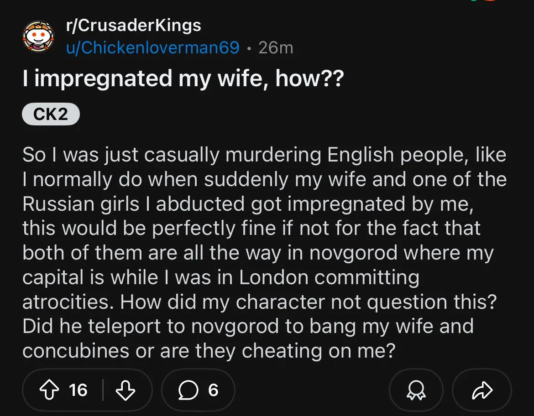Click the dot separator beside the username

(249, 49)
